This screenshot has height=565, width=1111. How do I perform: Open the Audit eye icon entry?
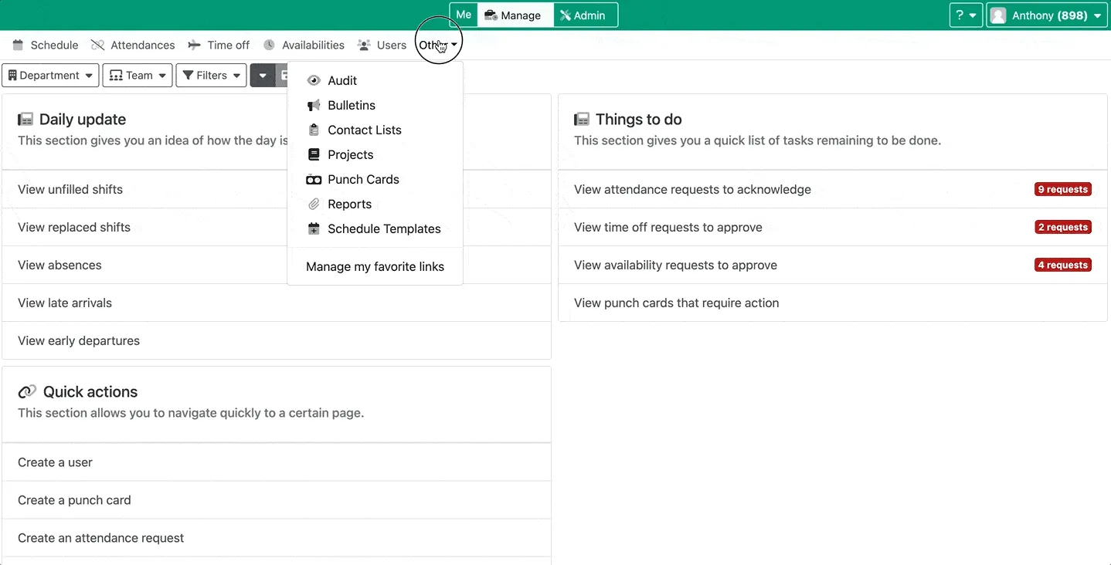(314, 80)
